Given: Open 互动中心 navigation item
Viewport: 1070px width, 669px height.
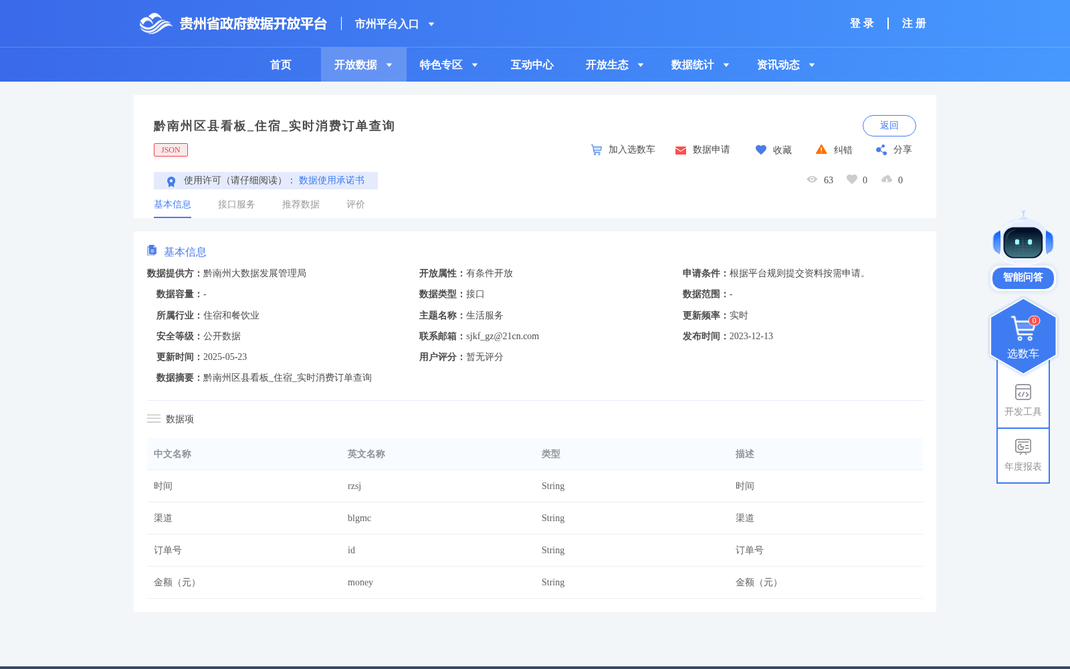Looking at the screenshot, I should (532, 65).
